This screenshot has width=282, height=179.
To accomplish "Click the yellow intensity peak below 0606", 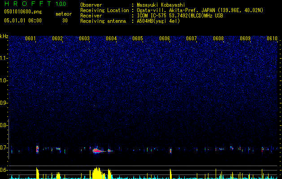I will click(x=171, y=174).
